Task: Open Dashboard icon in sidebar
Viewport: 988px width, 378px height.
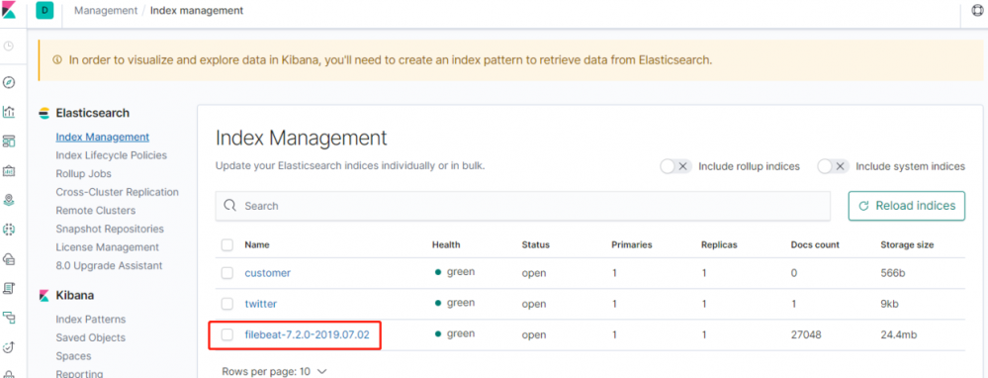Action: [x=9, y=142]
